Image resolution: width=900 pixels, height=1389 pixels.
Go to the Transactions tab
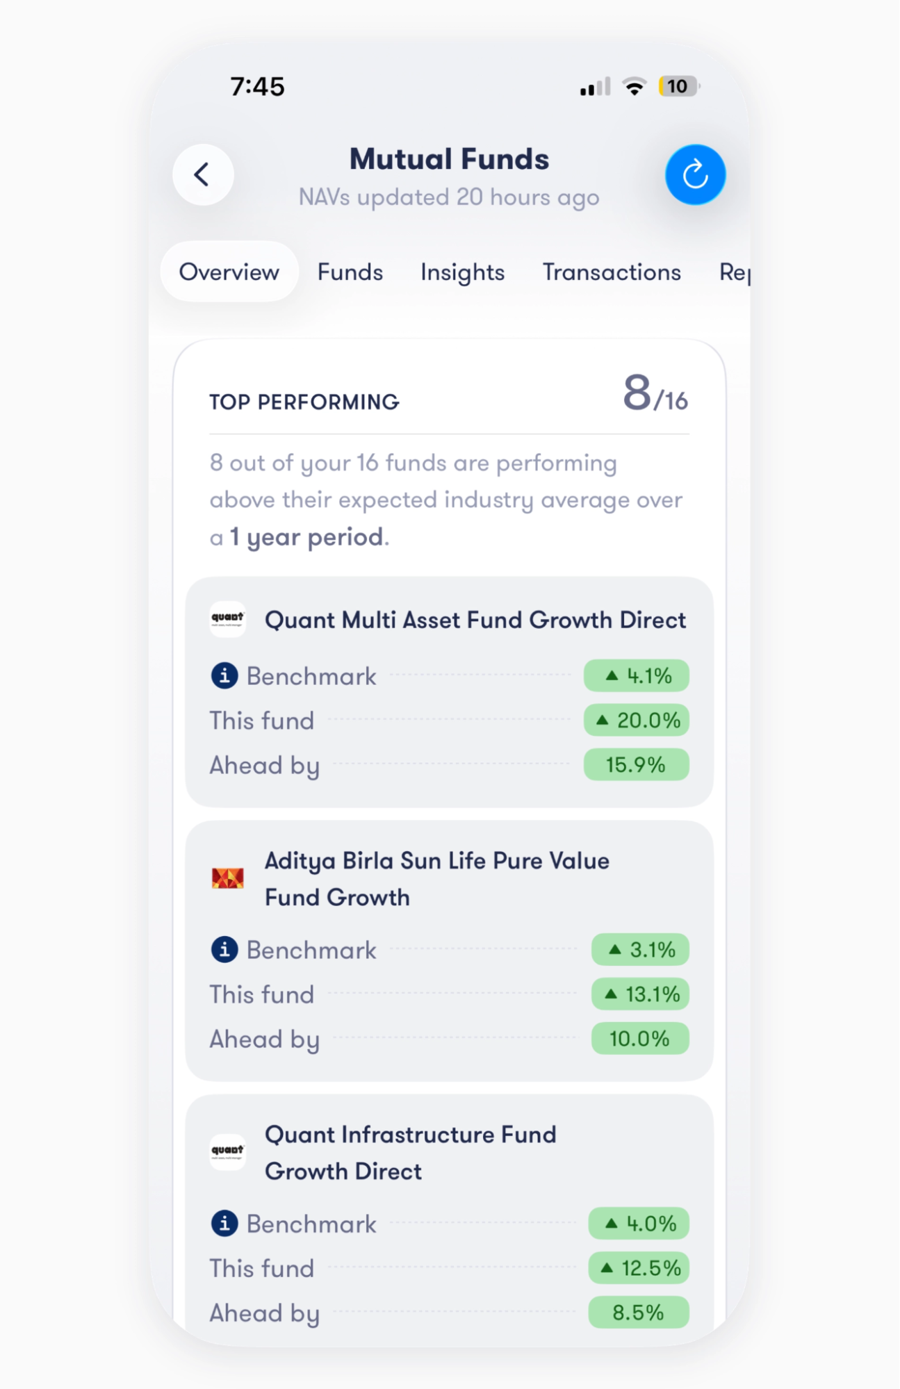[612, 272]
